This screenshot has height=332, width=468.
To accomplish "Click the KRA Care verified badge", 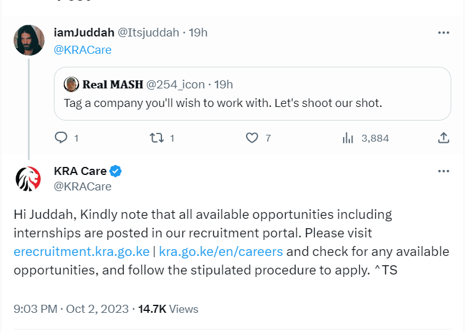I will pos(116,171).
